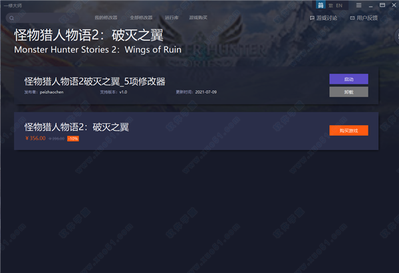Maximize the 一修大师 window
This screenshot has width=399, height=273.
pyautogui.click(x=382, y=5)
